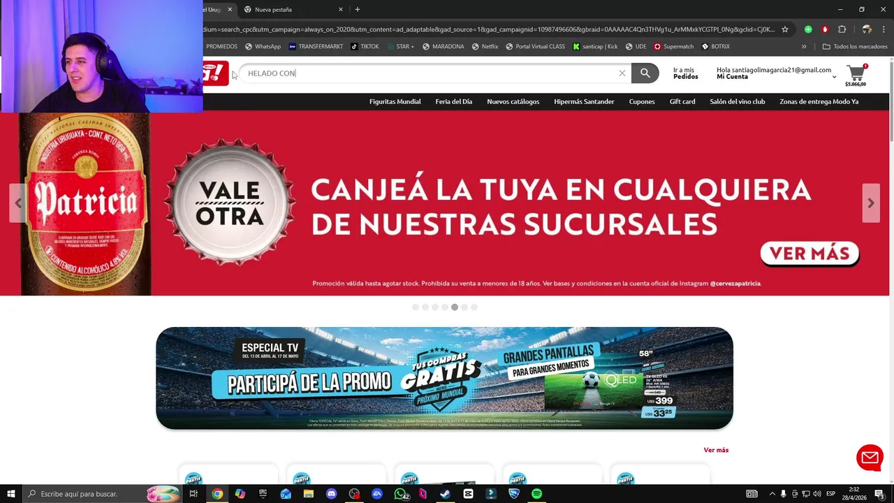Clear the search field with X
894x503 pixels.
[622, 73]
